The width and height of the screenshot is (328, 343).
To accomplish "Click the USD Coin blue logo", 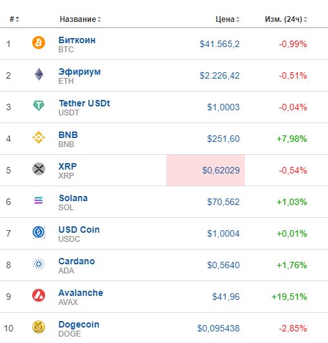I will click(x=39, y=232).
